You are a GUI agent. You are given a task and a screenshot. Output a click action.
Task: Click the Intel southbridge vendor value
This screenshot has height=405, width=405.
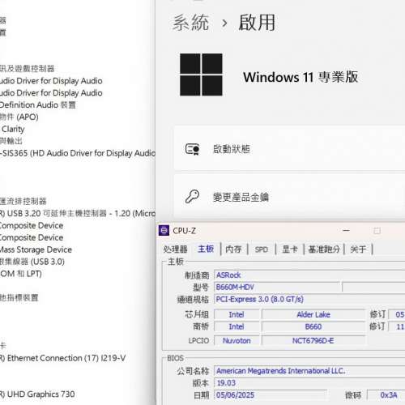(237, 326)
